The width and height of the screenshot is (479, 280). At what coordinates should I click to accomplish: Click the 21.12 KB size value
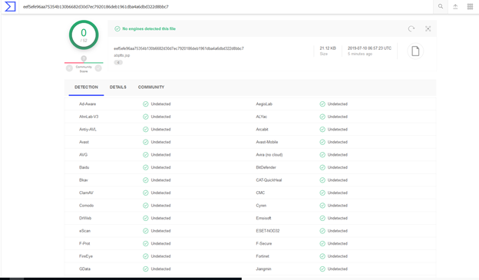coord(328,48)
